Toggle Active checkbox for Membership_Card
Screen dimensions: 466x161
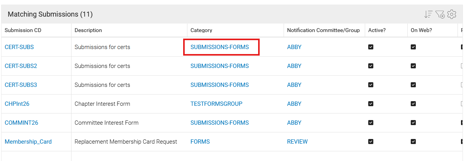click(x=371, y=141)
